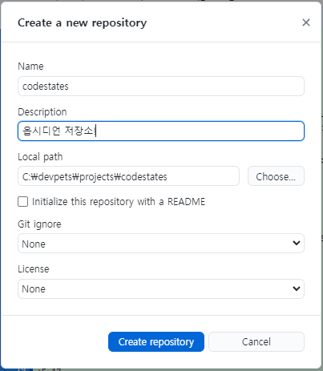323x371 pixels.
Task: Click the Git ignore chevron arrow
Action: [297, 243]
